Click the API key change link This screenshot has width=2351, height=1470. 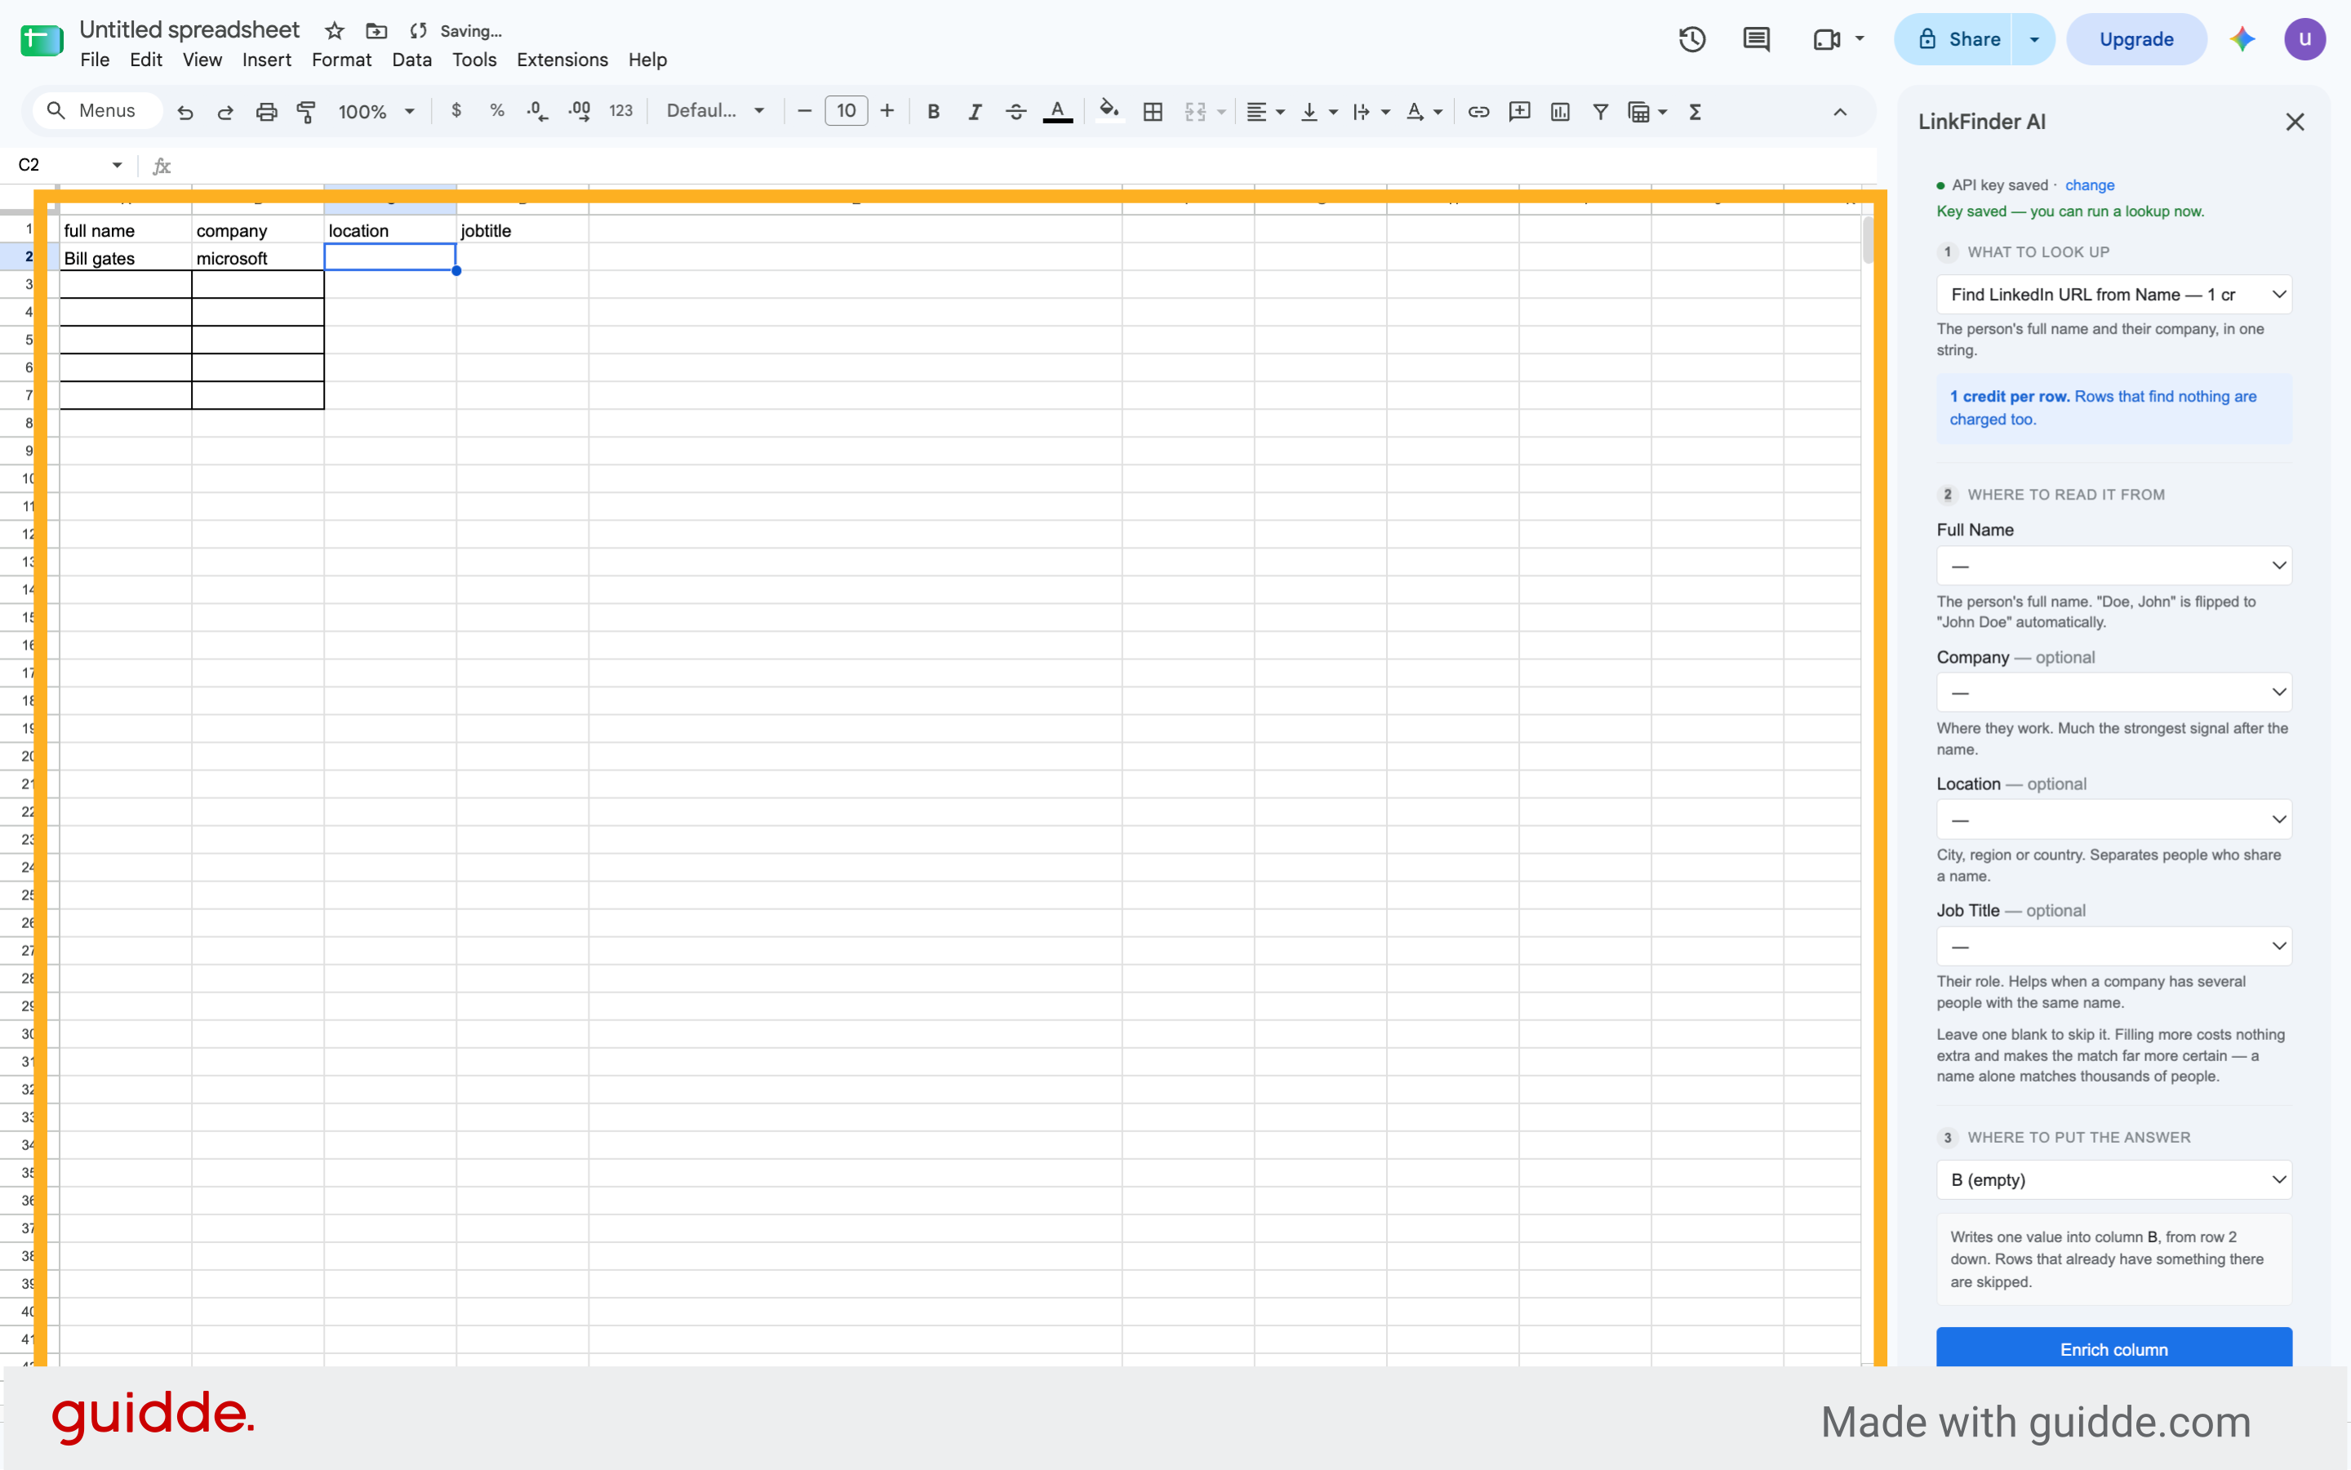pos(2090,186)
